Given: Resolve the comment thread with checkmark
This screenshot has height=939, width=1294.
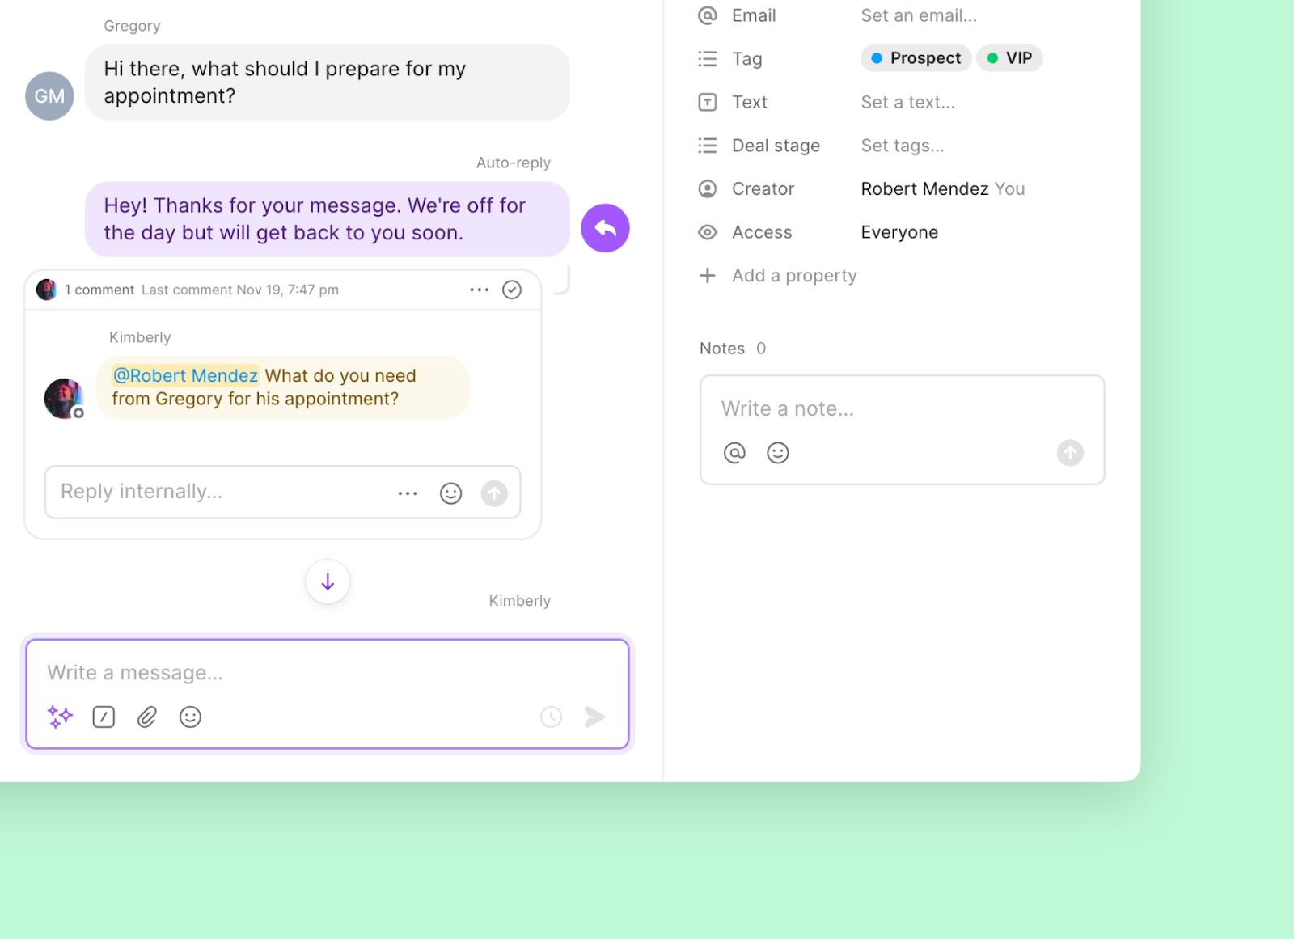Looking at the screenshot, I should click(x=512, y=290).
